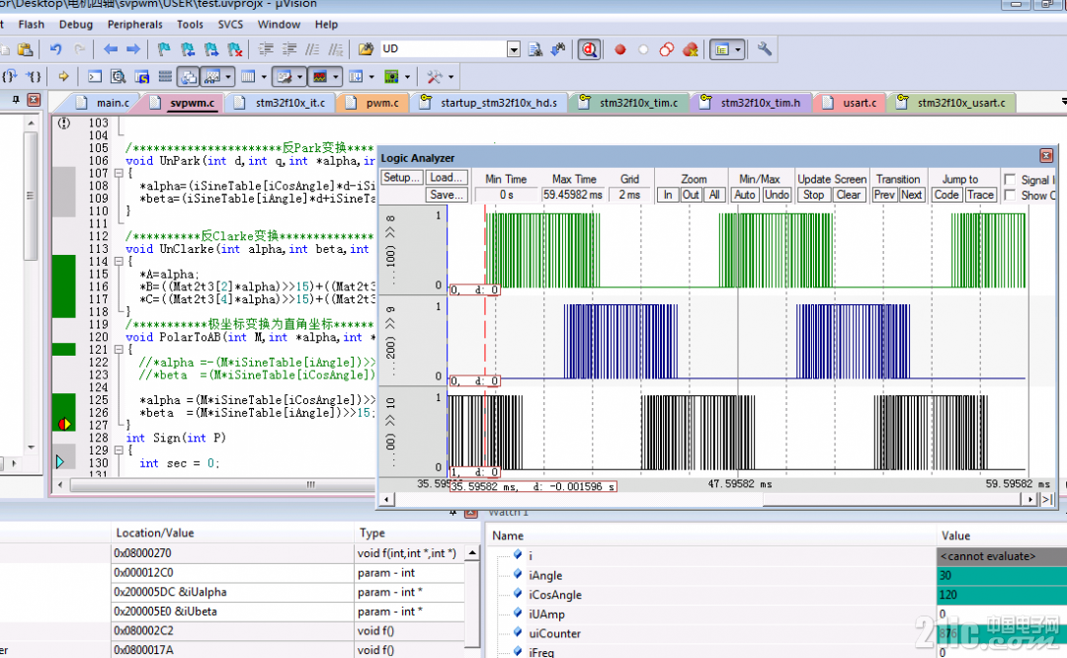Open the SVCS menu
1067x658 pixels.
coord(230,25)
